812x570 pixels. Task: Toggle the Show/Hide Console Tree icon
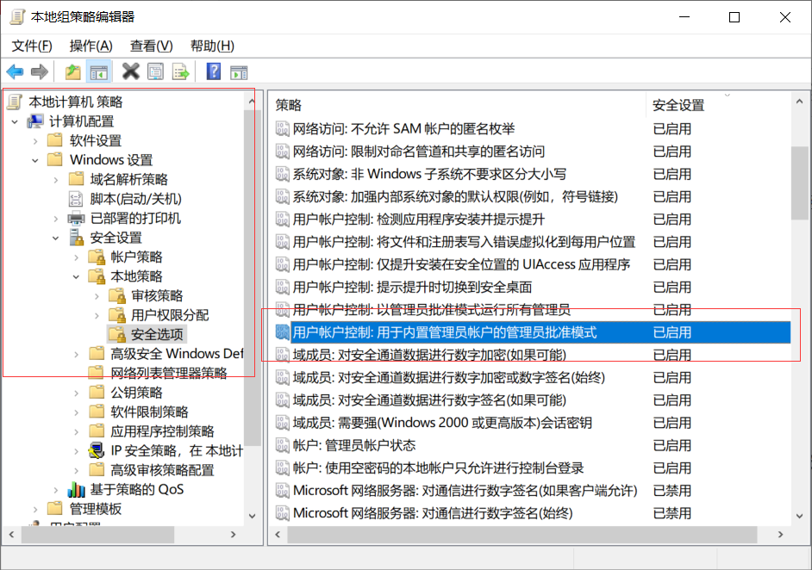click(x=98, y=71)
